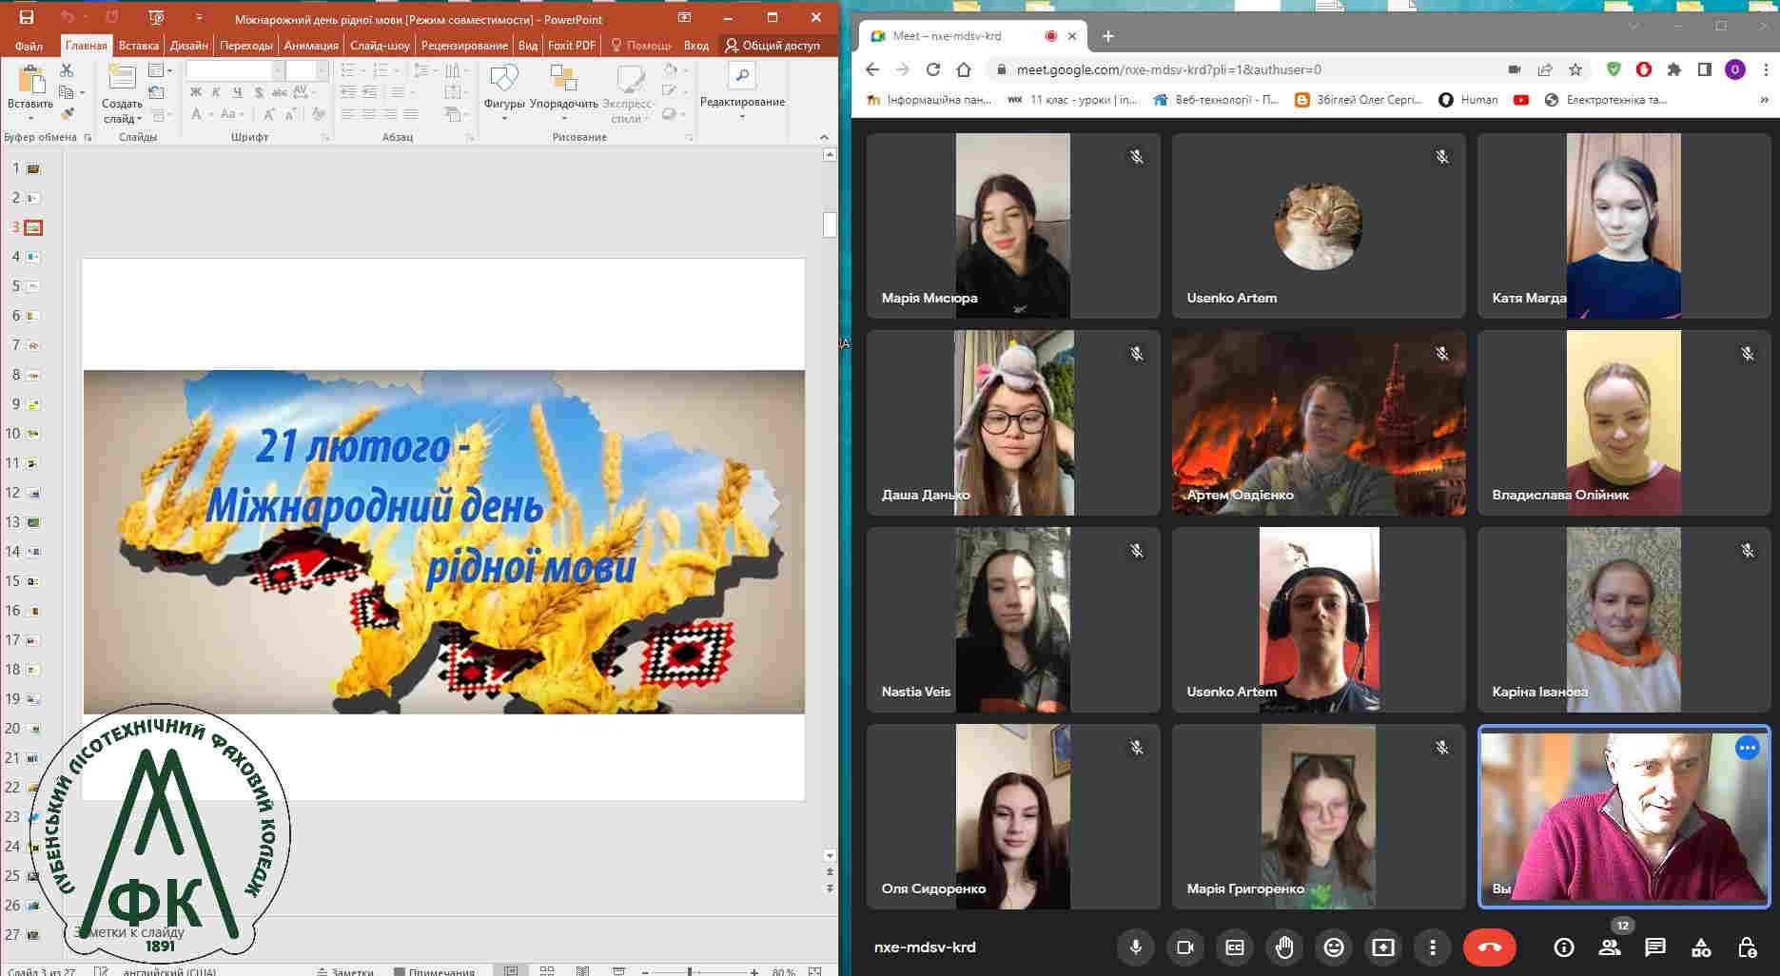
Task: Open Chrome three-dot menu
Action: click(1766, 69)
